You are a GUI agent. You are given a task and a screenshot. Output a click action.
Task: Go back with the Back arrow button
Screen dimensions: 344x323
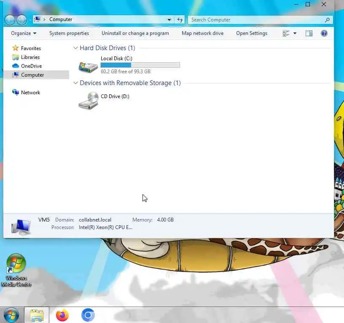10,20
